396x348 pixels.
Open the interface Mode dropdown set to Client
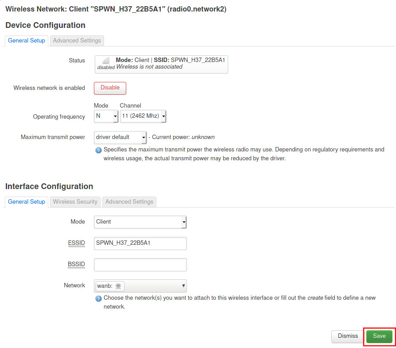pyautogui.click(x=140, y=222)
